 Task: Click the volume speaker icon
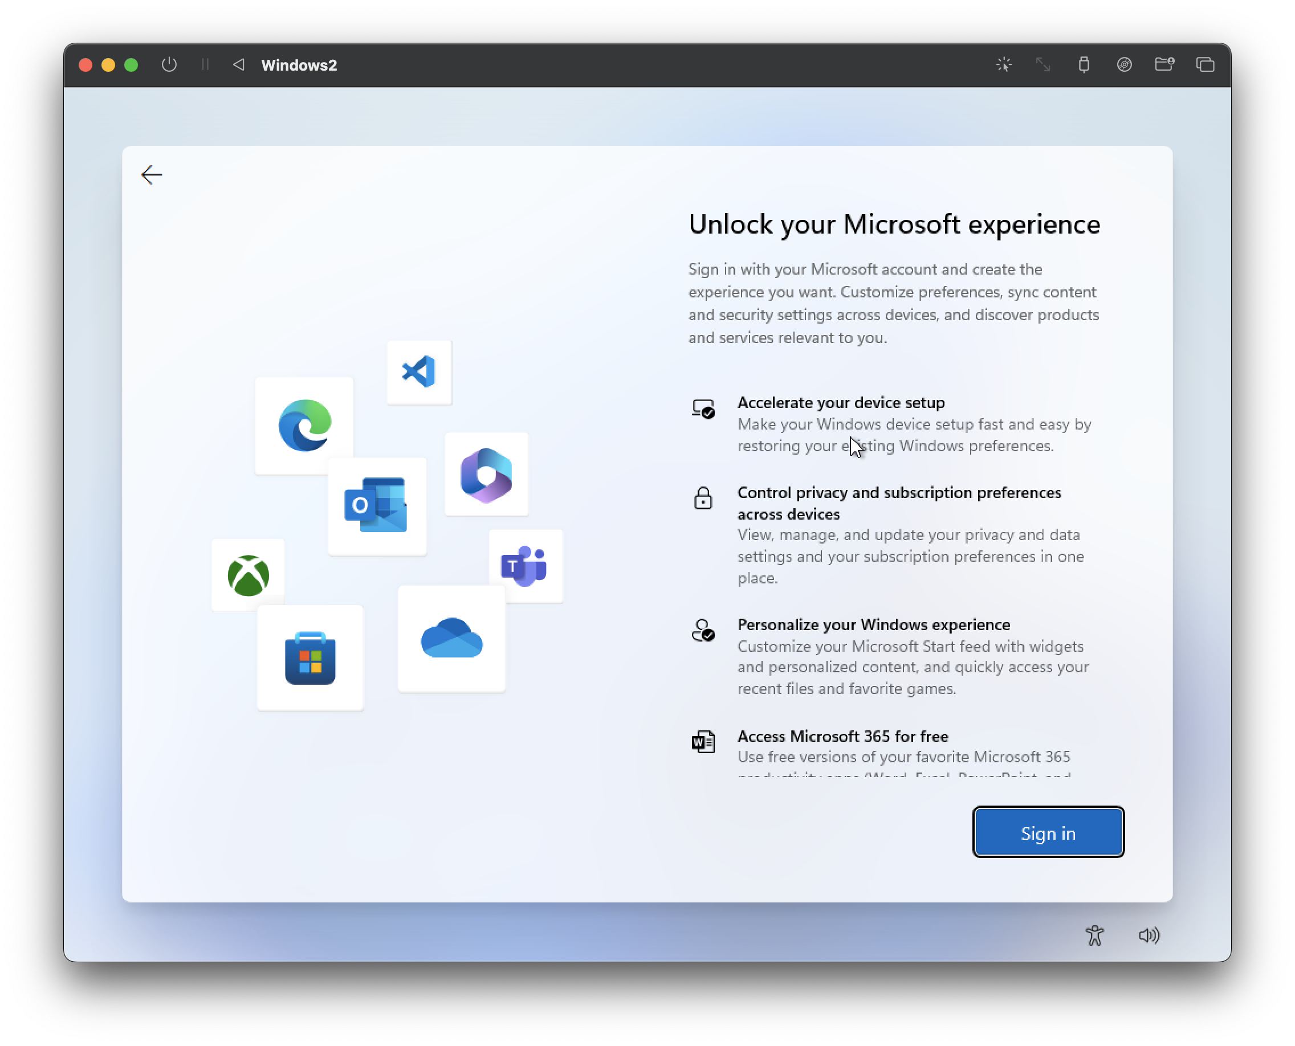tap(1149, 935)
